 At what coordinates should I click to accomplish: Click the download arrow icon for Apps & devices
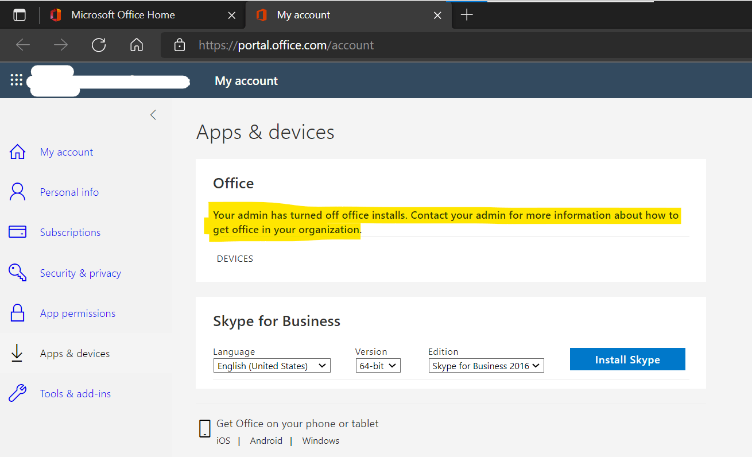[17, 353]
